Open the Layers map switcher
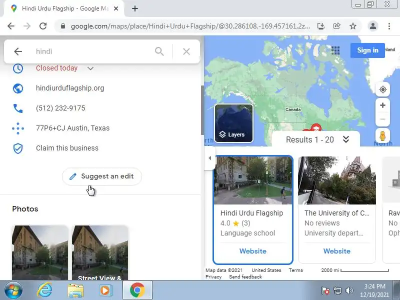 pyautogui.click(x=233, y=123)
